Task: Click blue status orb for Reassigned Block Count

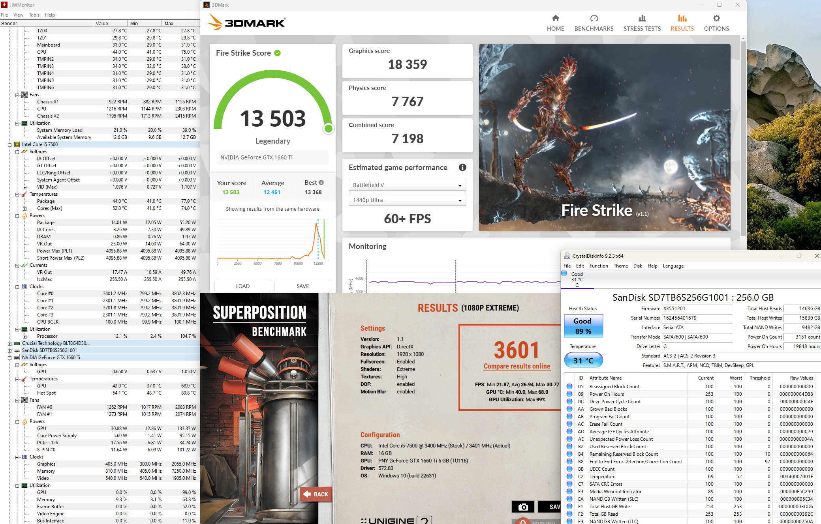Action: click(569, 386)
